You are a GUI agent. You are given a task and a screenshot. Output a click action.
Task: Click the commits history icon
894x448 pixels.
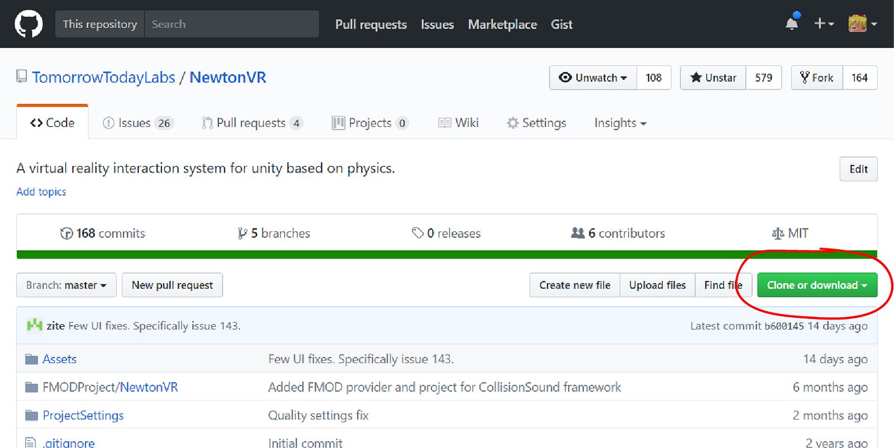pyautogui.click(x=66, y=233)
